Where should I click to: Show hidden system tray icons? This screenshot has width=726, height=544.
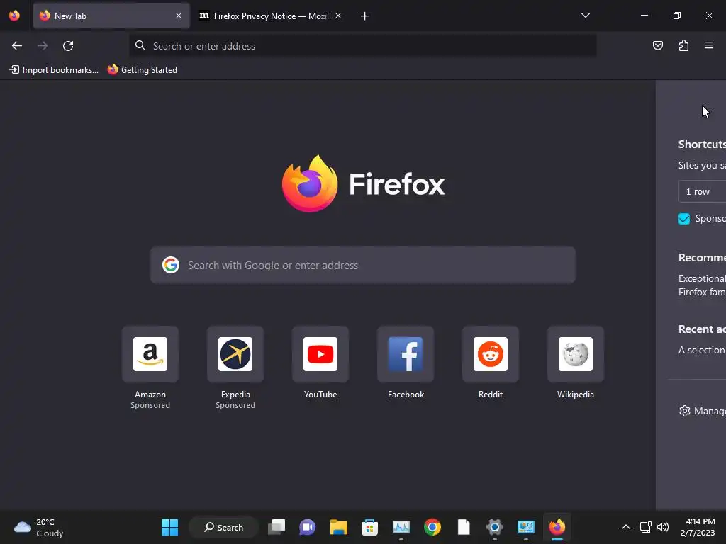(x=625, y=527)
